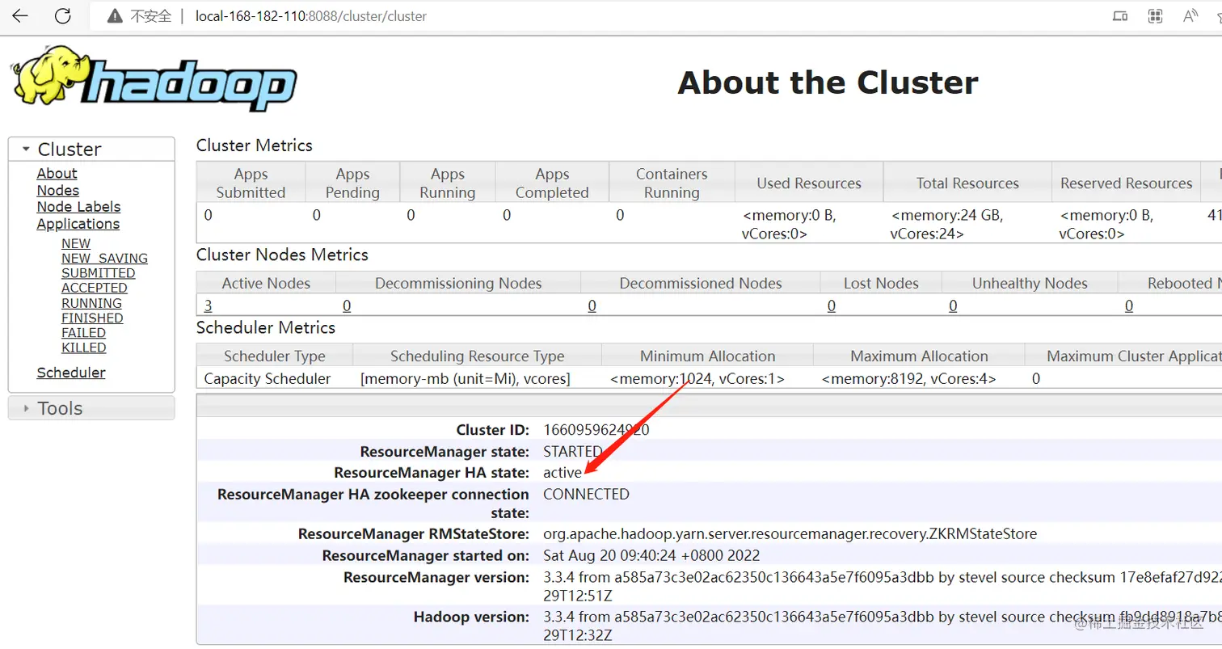Open the cast/screen icon in address bar

pyautogui.click(x=1119, y=15)
